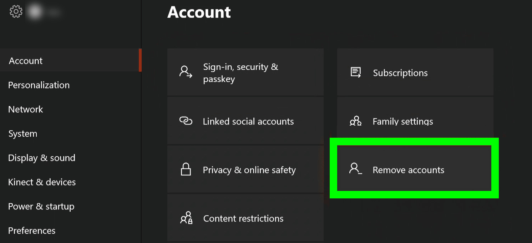The height and width of the screenshot is (243, 532).
Task: Open Personalization settings category
Action: pyautogui.click(x=39, y=85)
